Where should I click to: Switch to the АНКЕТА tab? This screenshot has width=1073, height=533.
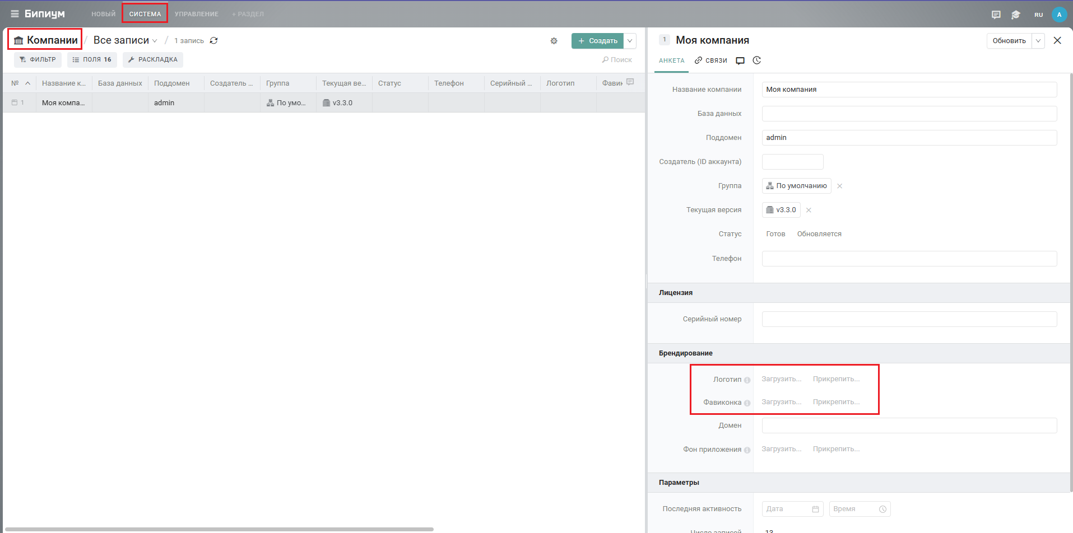tap(671, 60)
